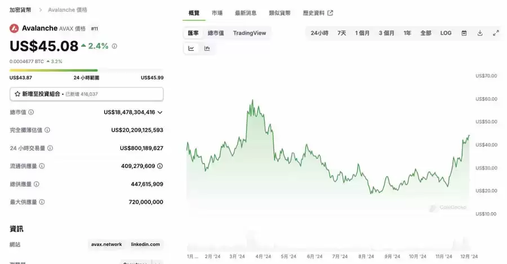Select the candlestick chart view icon
This screenshot has width=507, height=264.
pyautogui.click(x=207, y=49)
